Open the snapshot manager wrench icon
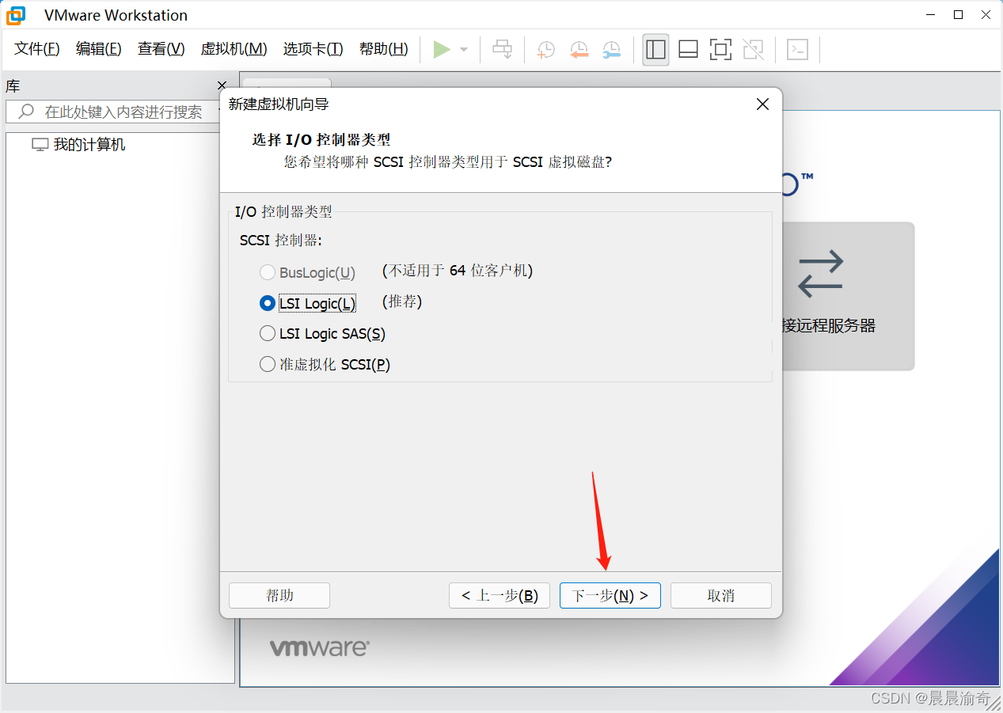 point(611,49)
